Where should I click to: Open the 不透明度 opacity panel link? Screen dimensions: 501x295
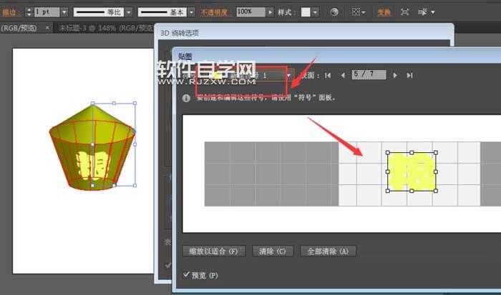click(215, 12)
